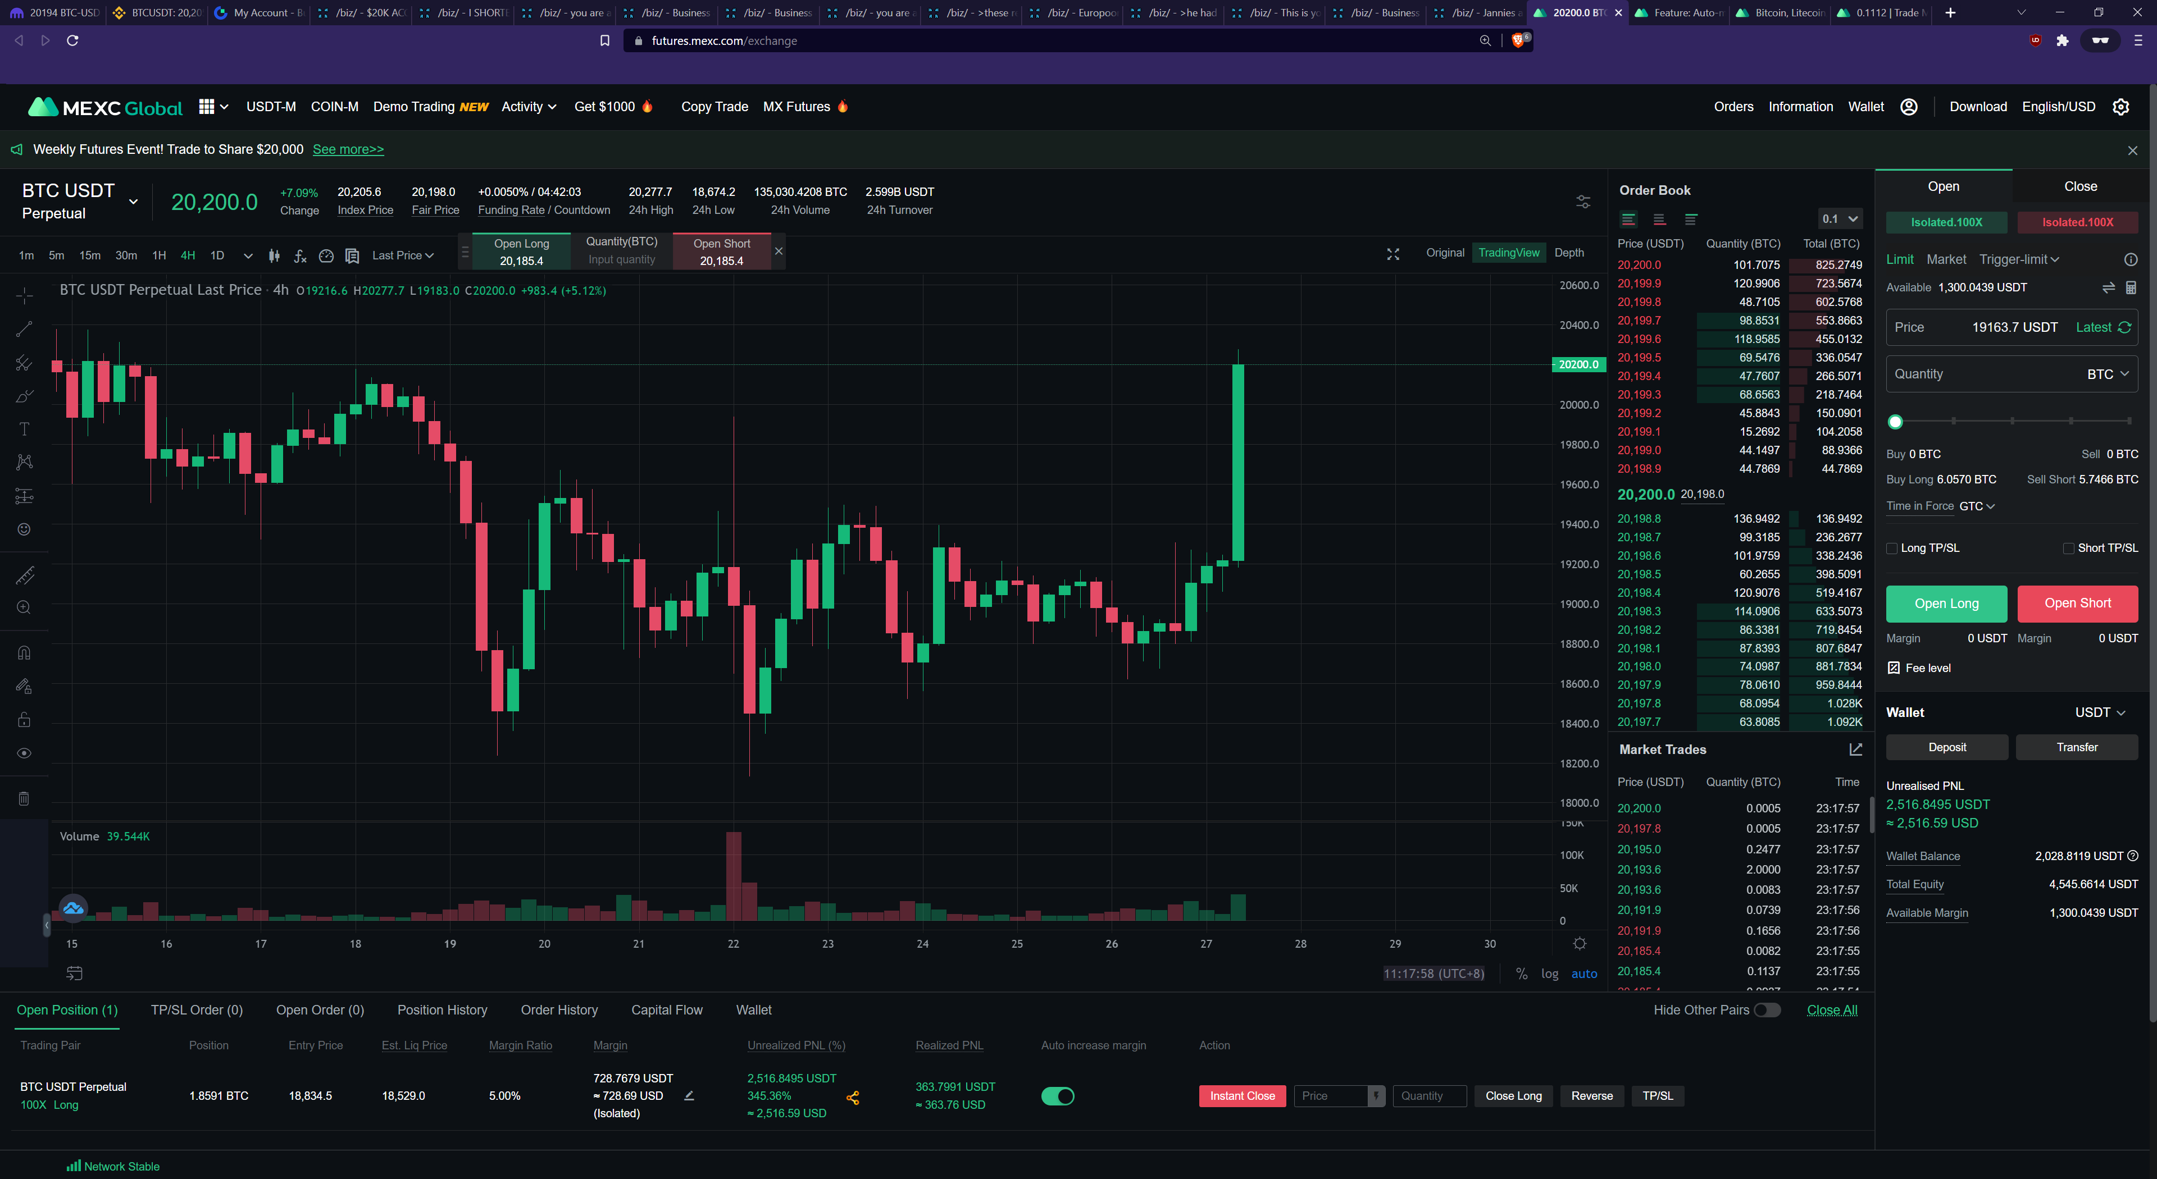Change the Quantity unit BTC dropdown
Image resolution: width=2157 pixels, height=1179 pixels.
tap(2107, 374)
